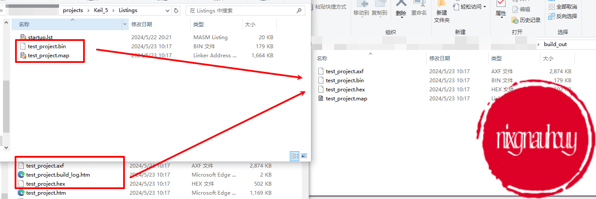Click test_project.axf icon in build_out window
596x199 pixels.
coord(320,72)
